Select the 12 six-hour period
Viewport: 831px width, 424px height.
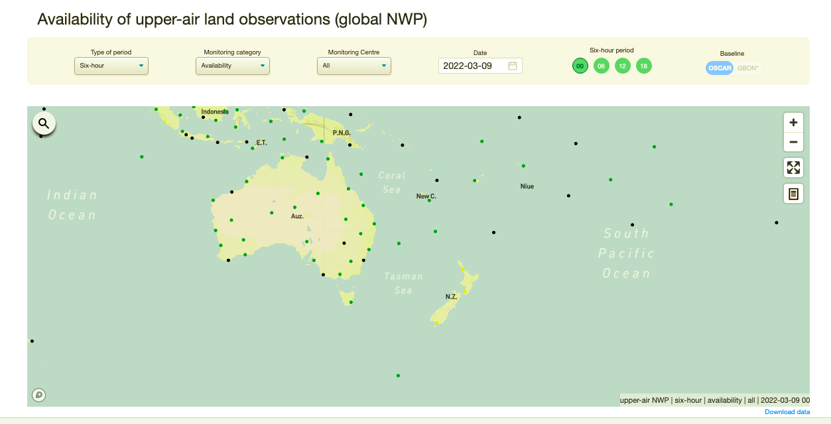coord(622,66)
